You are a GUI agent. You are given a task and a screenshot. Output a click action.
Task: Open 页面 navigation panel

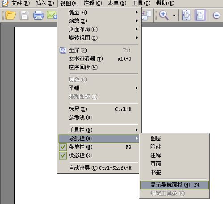174,164
